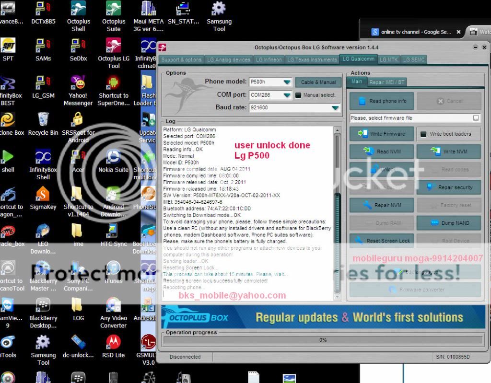The height and width of the screenshot is (383, 491).
Task: Open BlackBerry Desktop shortcut icon
Action: pyautogui.click(x=43, y=313)
